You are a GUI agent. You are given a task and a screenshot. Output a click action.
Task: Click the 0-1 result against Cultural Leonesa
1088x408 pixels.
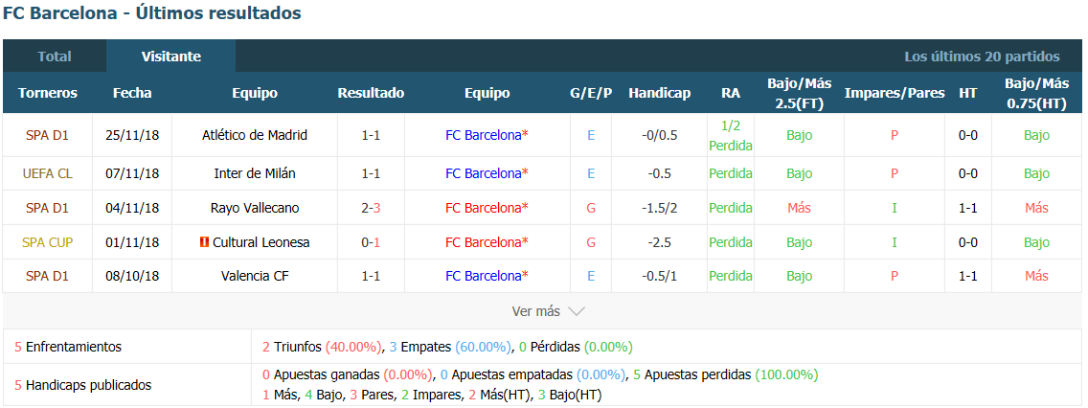(x=371, y=242)
